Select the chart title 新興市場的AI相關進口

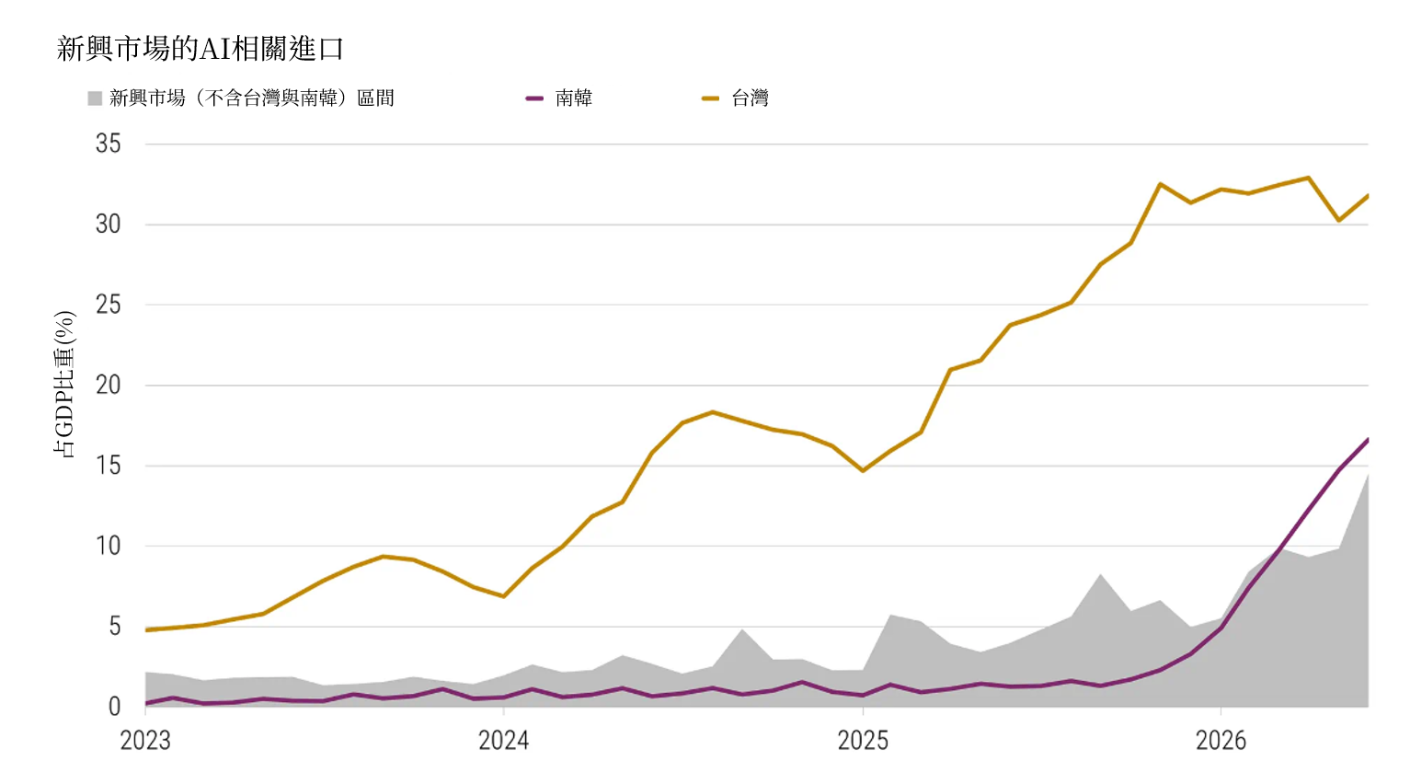(x=201, y=49)
